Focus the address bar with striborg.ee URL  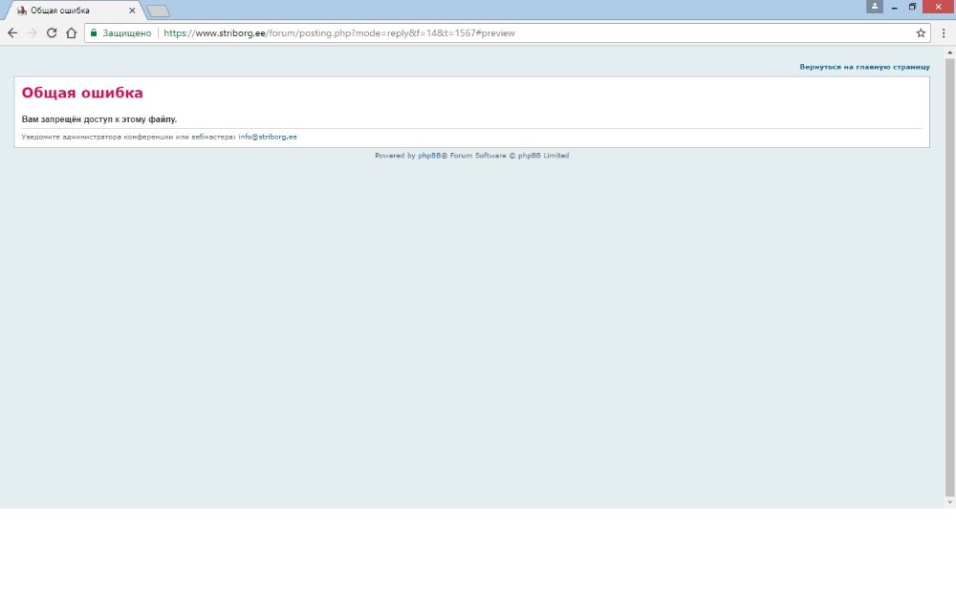[x=478, y=32]
